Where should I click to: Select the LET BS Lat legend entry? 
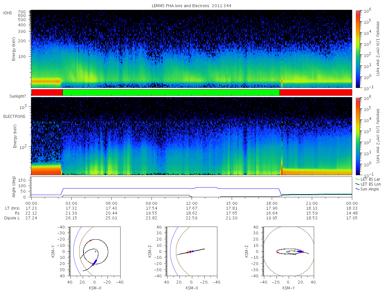point(368,179)
